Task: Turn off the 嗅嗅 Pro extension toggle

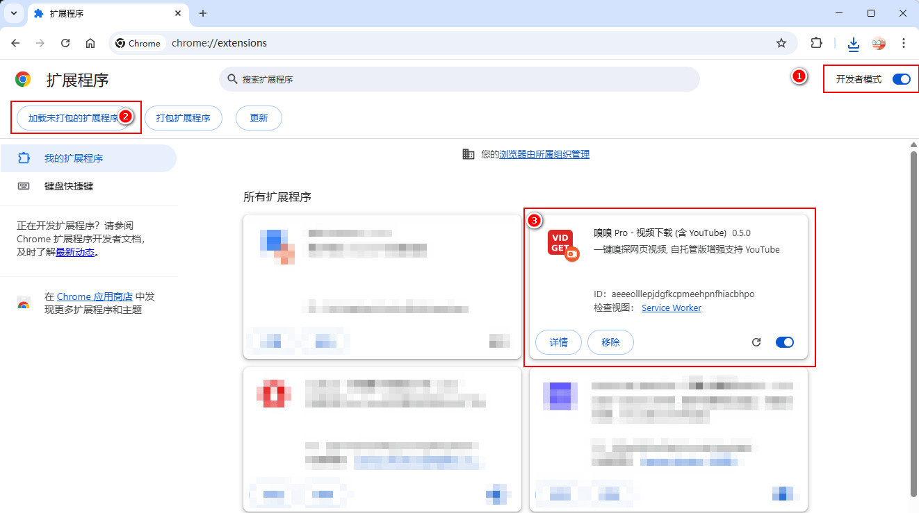Action: click(x=784, y=342)
